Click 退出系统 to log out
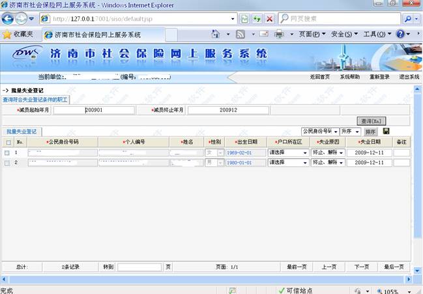 click(x=409, y=77)
